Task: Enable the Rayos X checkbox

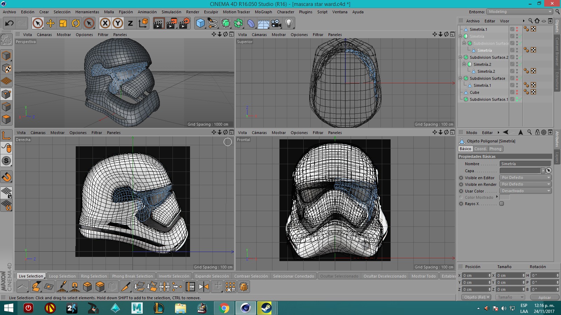Action: point(502,204)
